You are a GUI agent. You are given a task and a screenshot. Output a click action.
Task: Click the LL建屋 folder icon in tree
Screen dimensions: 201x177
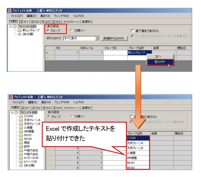pyautogui.click(x=21, y=127)
